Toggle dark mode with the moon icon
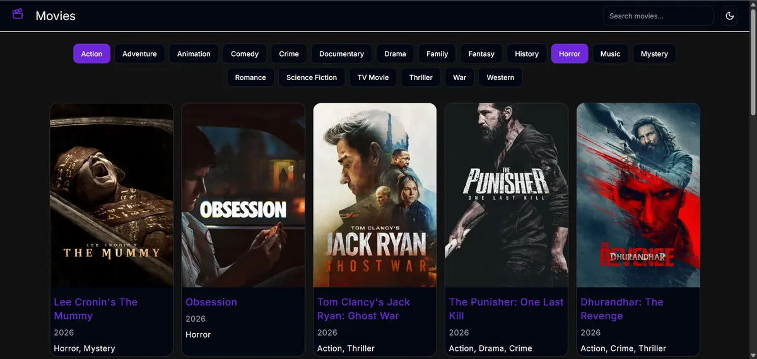This screenshot has width=757, height=359. [730, 16]
